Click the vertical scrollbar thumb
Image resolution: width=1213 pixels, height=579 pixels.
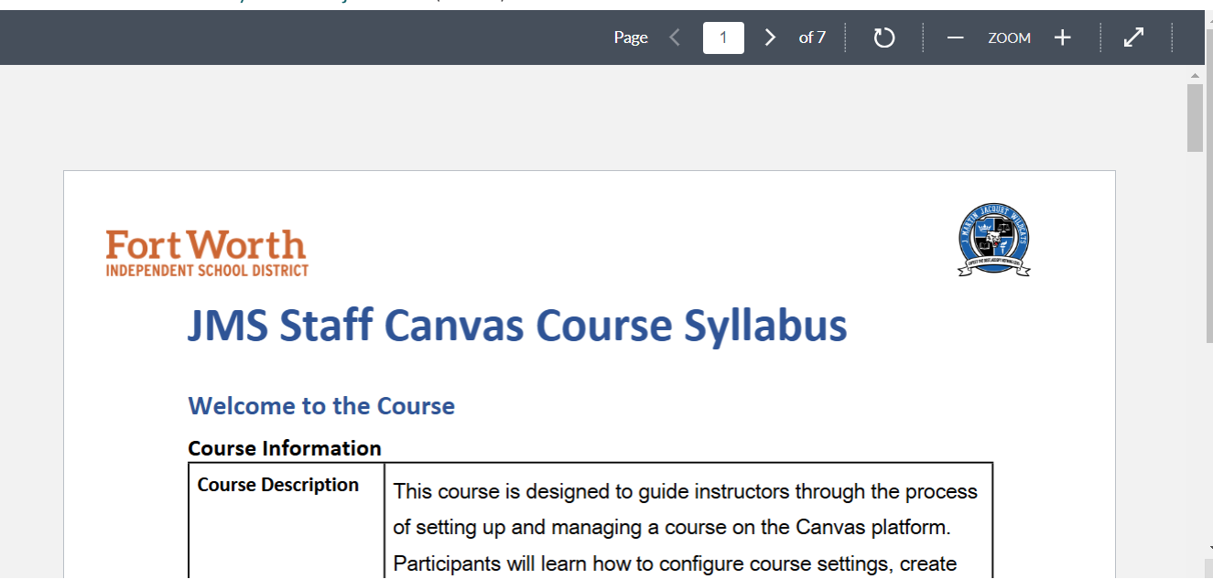click(1195, 117)
